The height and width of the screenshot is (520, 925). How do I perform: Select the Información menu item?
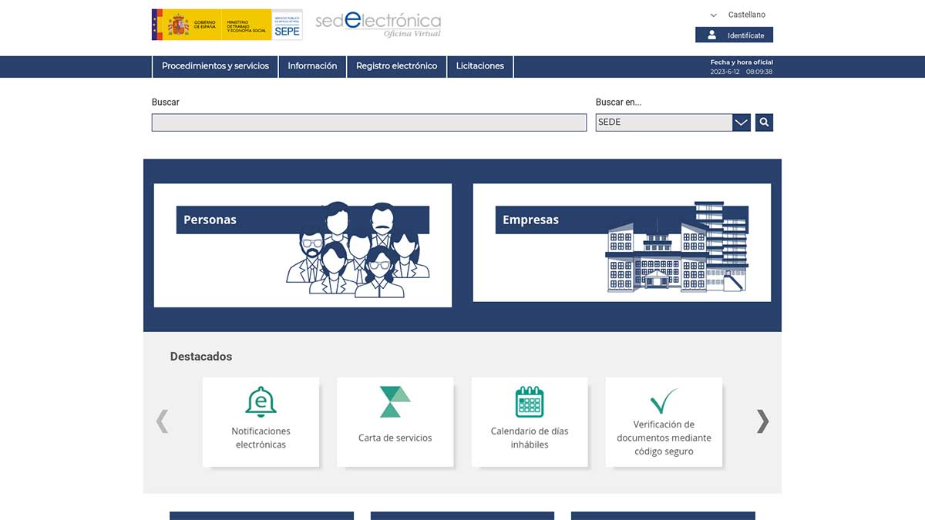(x=312, y=66)
